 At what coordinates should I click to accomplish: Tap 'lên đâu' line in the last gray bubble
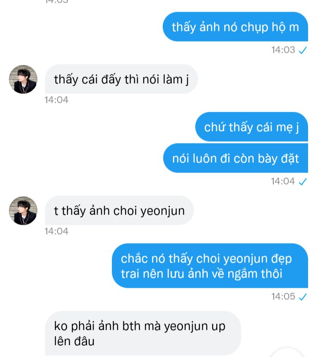(74, 341)
